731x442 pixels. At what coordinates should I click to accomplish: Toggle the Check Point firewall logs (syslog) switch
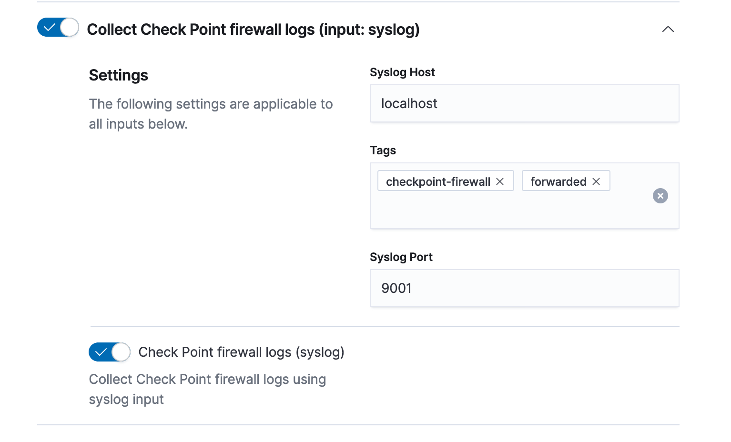point(110,352)
